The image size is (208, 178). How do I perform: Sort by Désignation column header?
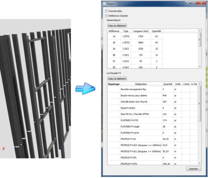141,84
